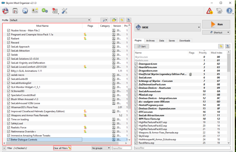Image resolution: width=236 pixels, height=152 pixels.
Task: Sort plugins by Mod Index column header
Action: point(216,53)
